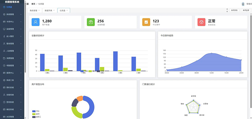Click the 宿舍管理 person icon in sidebar

pos(4,44)
